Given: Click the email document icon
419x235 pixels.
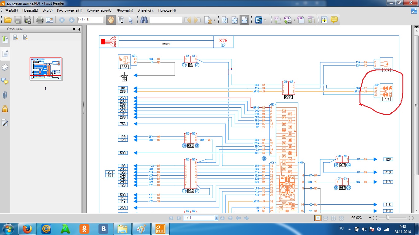Looking at the screenshot, I should pyautogui.click(x=50, y=20).
